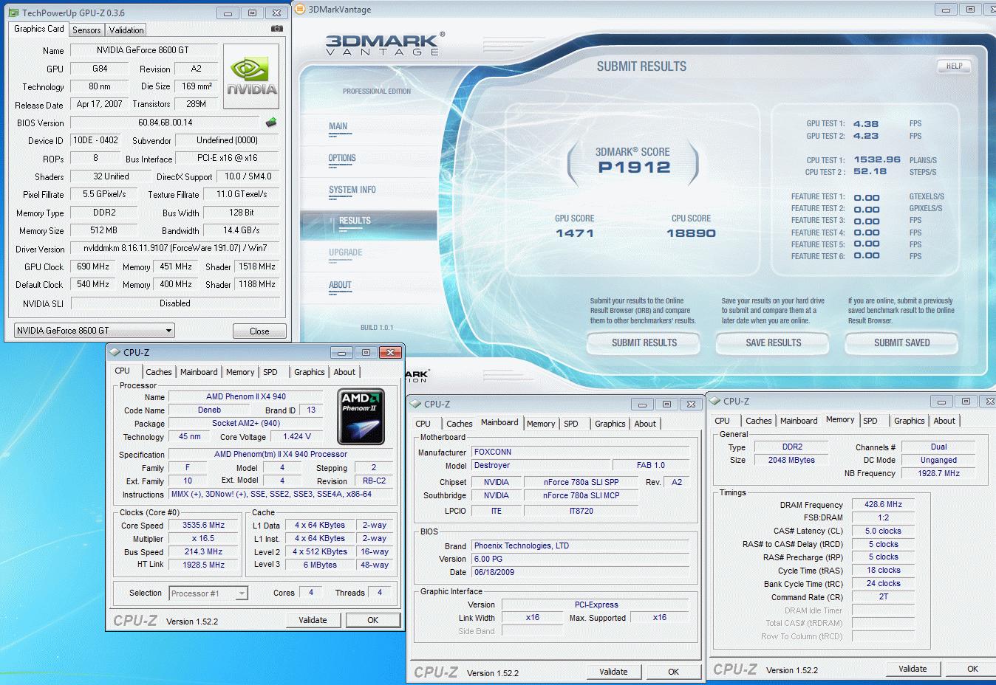Click the GPU score value 1471
996x685 pixels.
click(575, 233)
